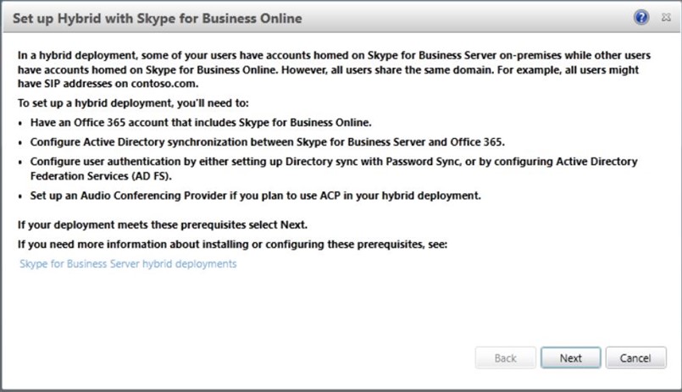
Task: Click the Office 365 account prerequisite bullet
Action: 201,123
